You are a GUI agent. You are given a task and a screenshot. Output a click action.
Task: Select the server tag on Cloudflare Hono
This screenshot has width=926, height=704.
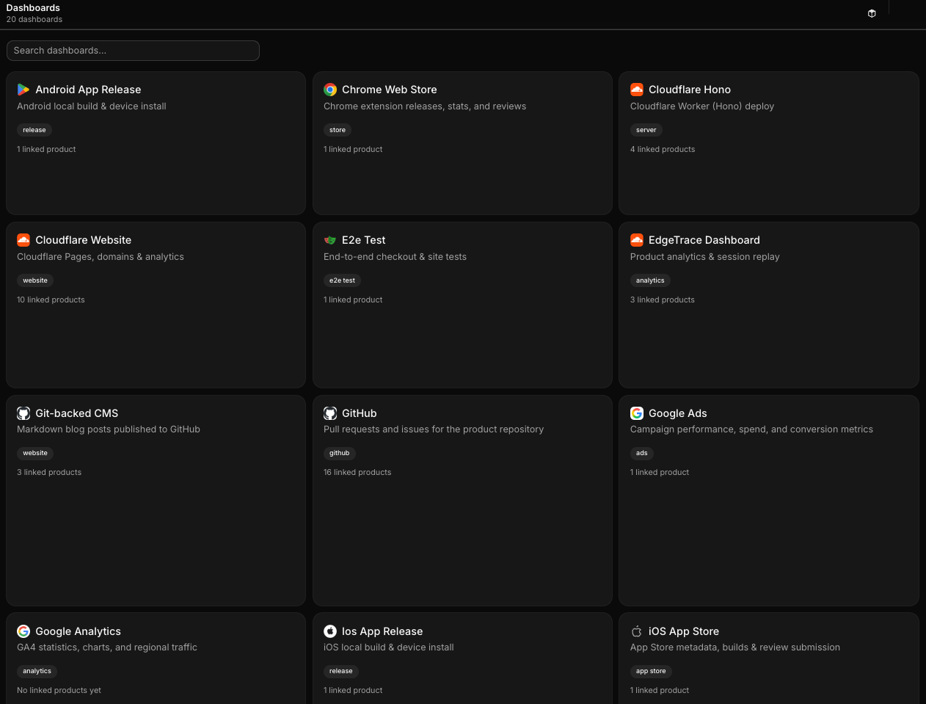[x=646, y=130]
